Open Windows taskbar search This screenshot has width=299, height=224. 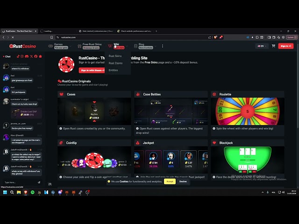click(x=12, y=192)
